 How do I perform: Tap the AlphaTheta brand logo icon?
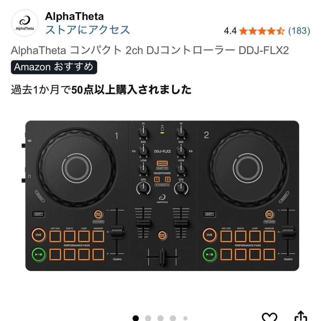coord(25,23)
